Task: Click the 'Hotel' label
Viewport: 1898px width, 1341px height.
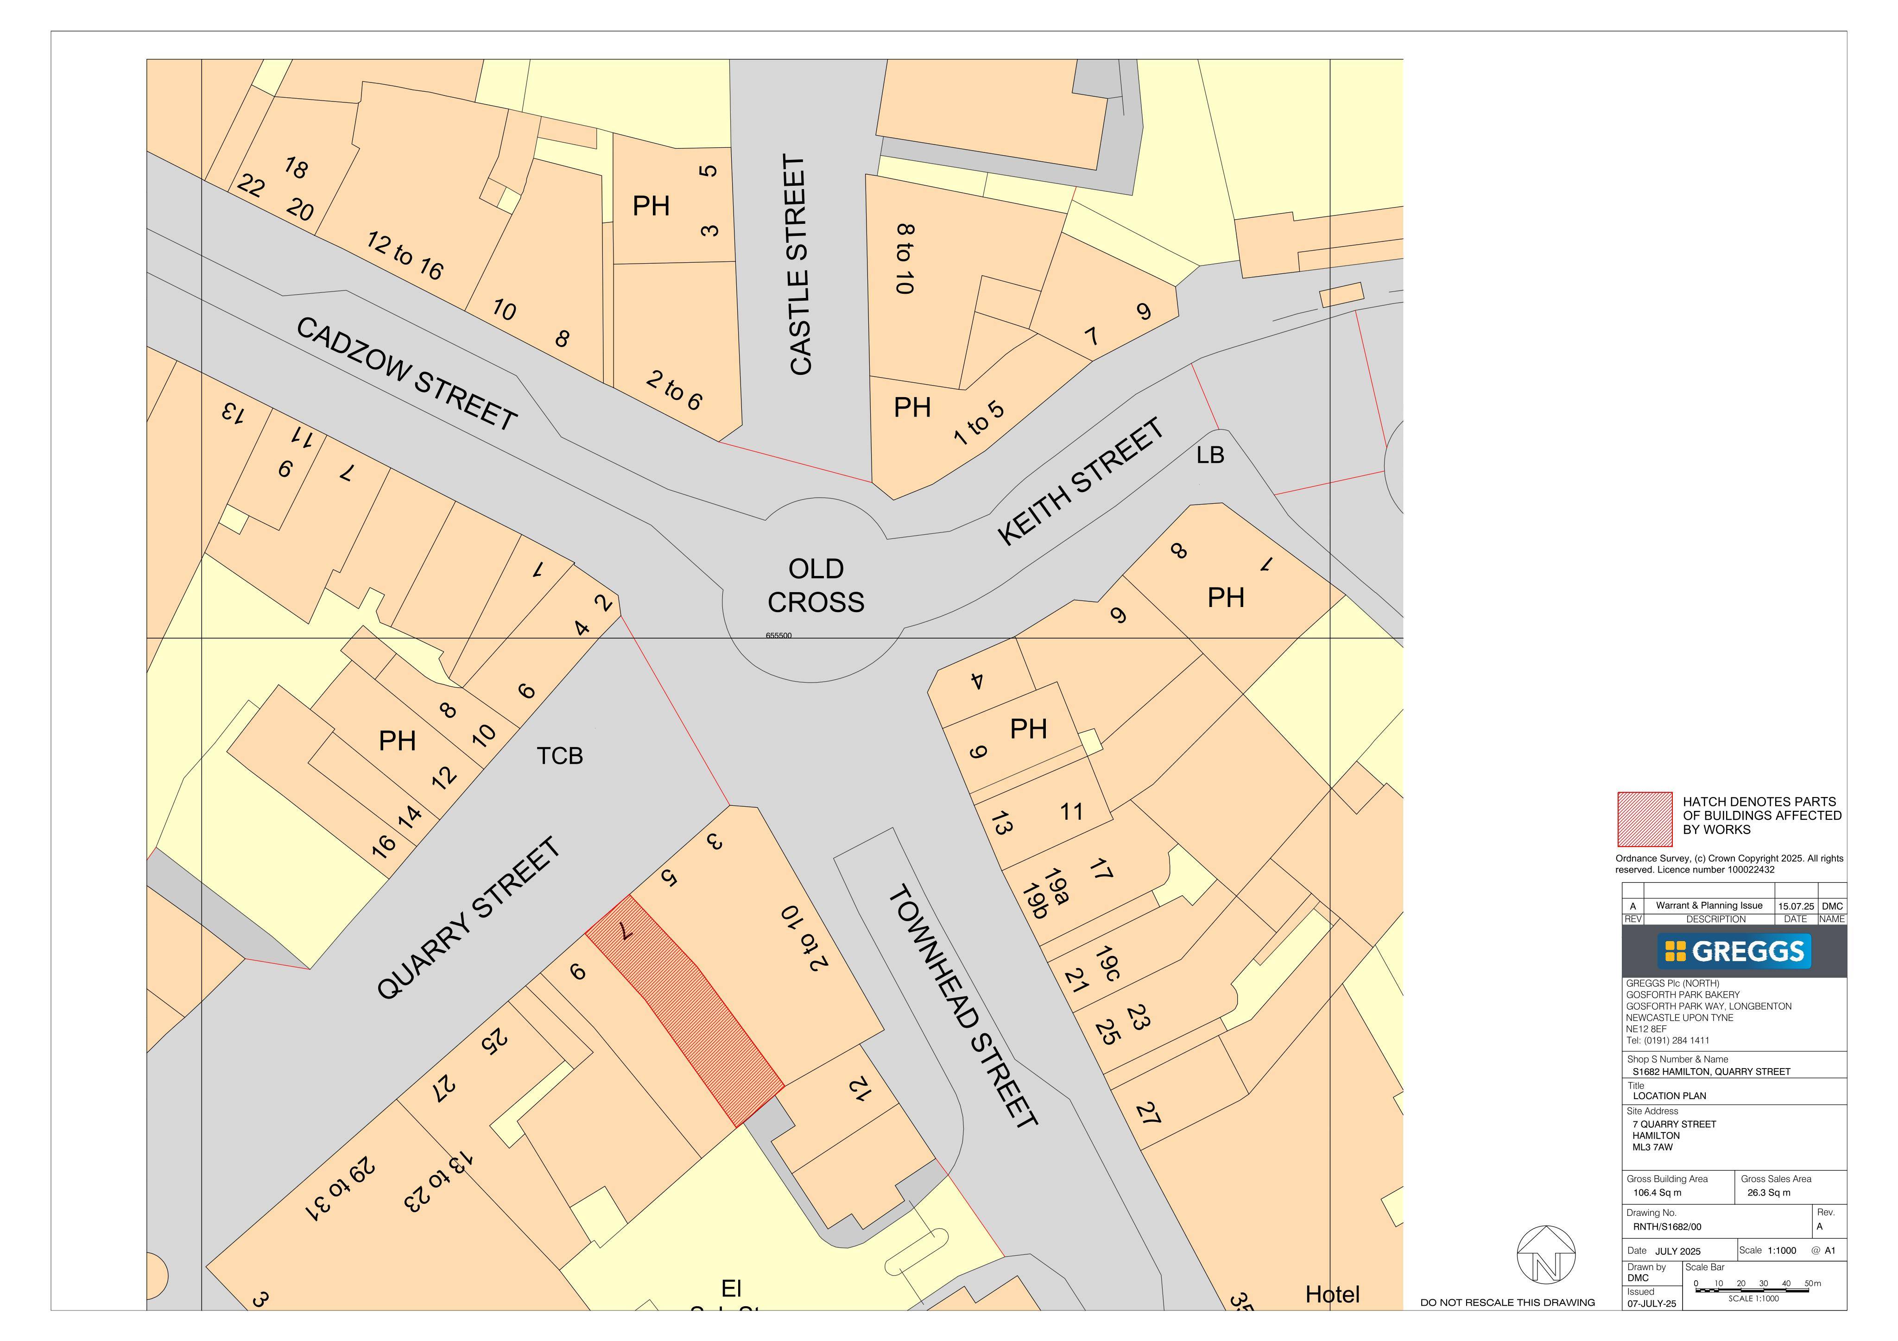Action: 1332,1295
